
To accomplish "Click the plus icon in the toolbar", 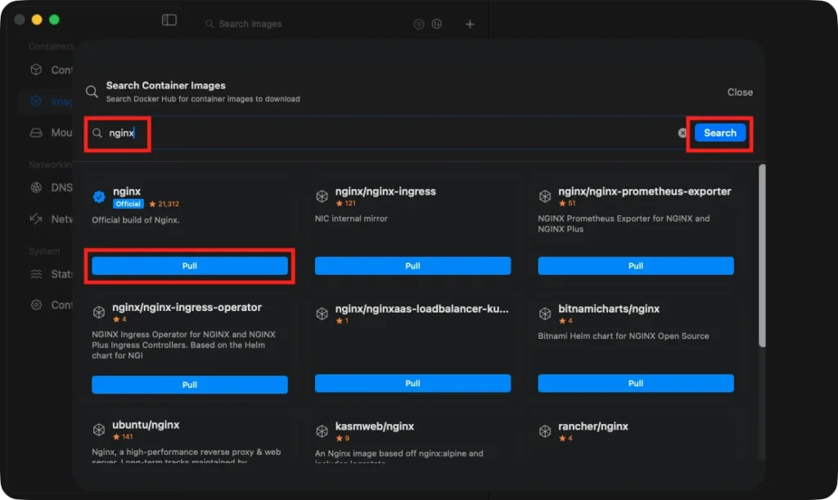I will tap(470, 24).
